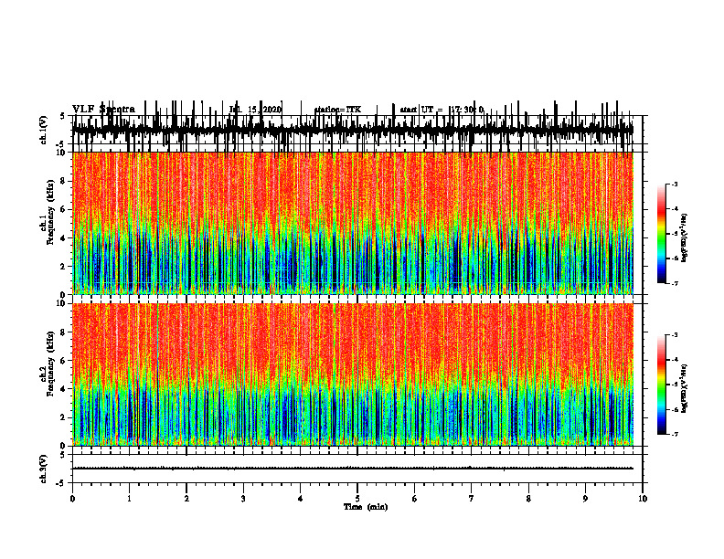Click the 'ch.1(V)' waveform axis label
Image resolution: width=724 pixels, height=559 pixels.
[43, 131]
